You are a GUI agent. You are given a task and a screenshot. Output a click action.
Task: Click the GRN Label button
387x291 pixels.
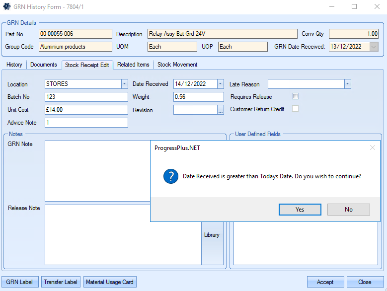coord(20,282)
